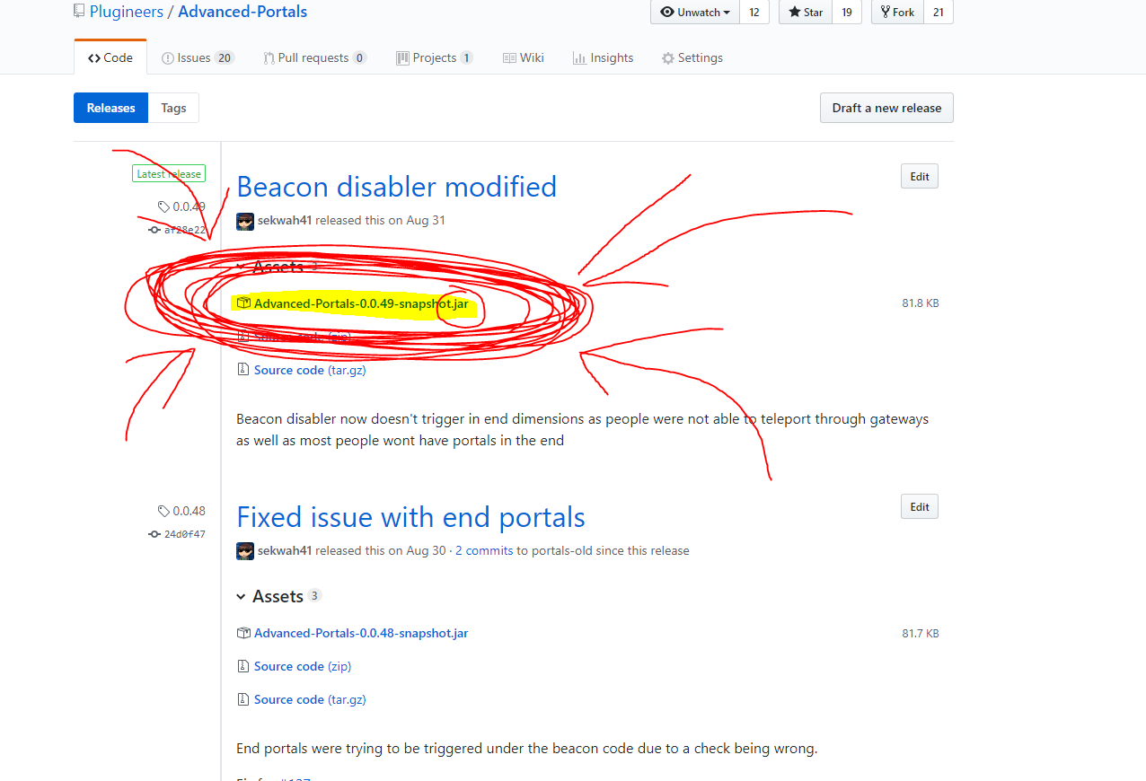Fork the repository
This screenshot has width=1146, height=781.
coord(897,12)
